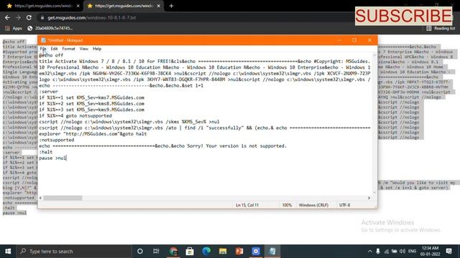This screenshot has height=258, width=460.
Task: Show hidden system tray icons
Action: [369, 252]
